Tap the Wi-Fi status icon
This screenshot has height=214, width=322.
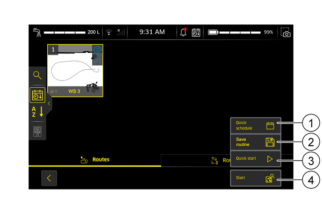click(x=109, y=32)
